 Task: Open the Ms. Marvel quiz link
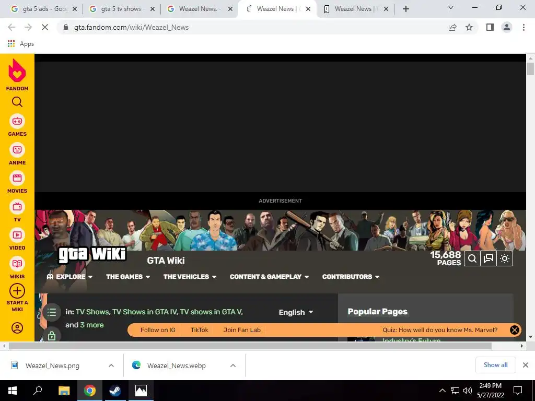[440, 330]
